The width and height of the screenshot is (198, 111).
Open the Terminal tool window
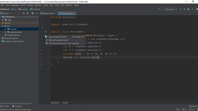(x=17, y=106)
